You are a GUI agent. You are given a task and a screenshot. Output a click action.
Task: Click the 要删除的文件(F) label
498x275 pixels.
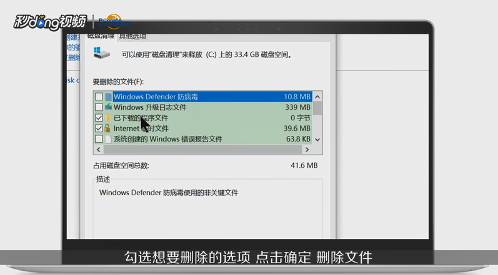(118, 82)
